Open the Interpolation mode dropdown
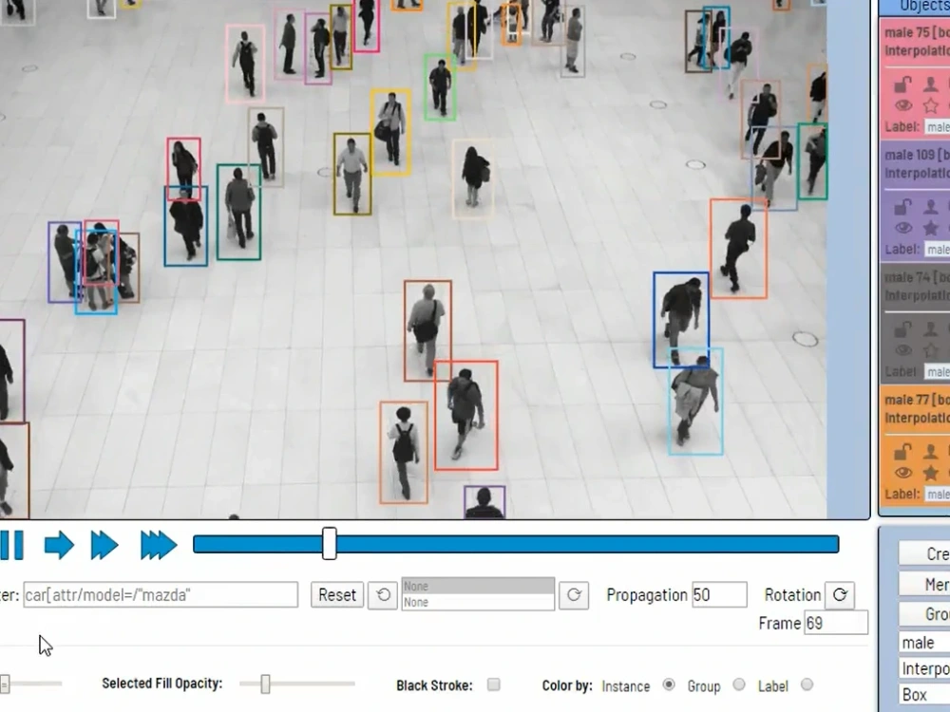Image resolution: width=950 pixels, height=712 pixels. 924,668
